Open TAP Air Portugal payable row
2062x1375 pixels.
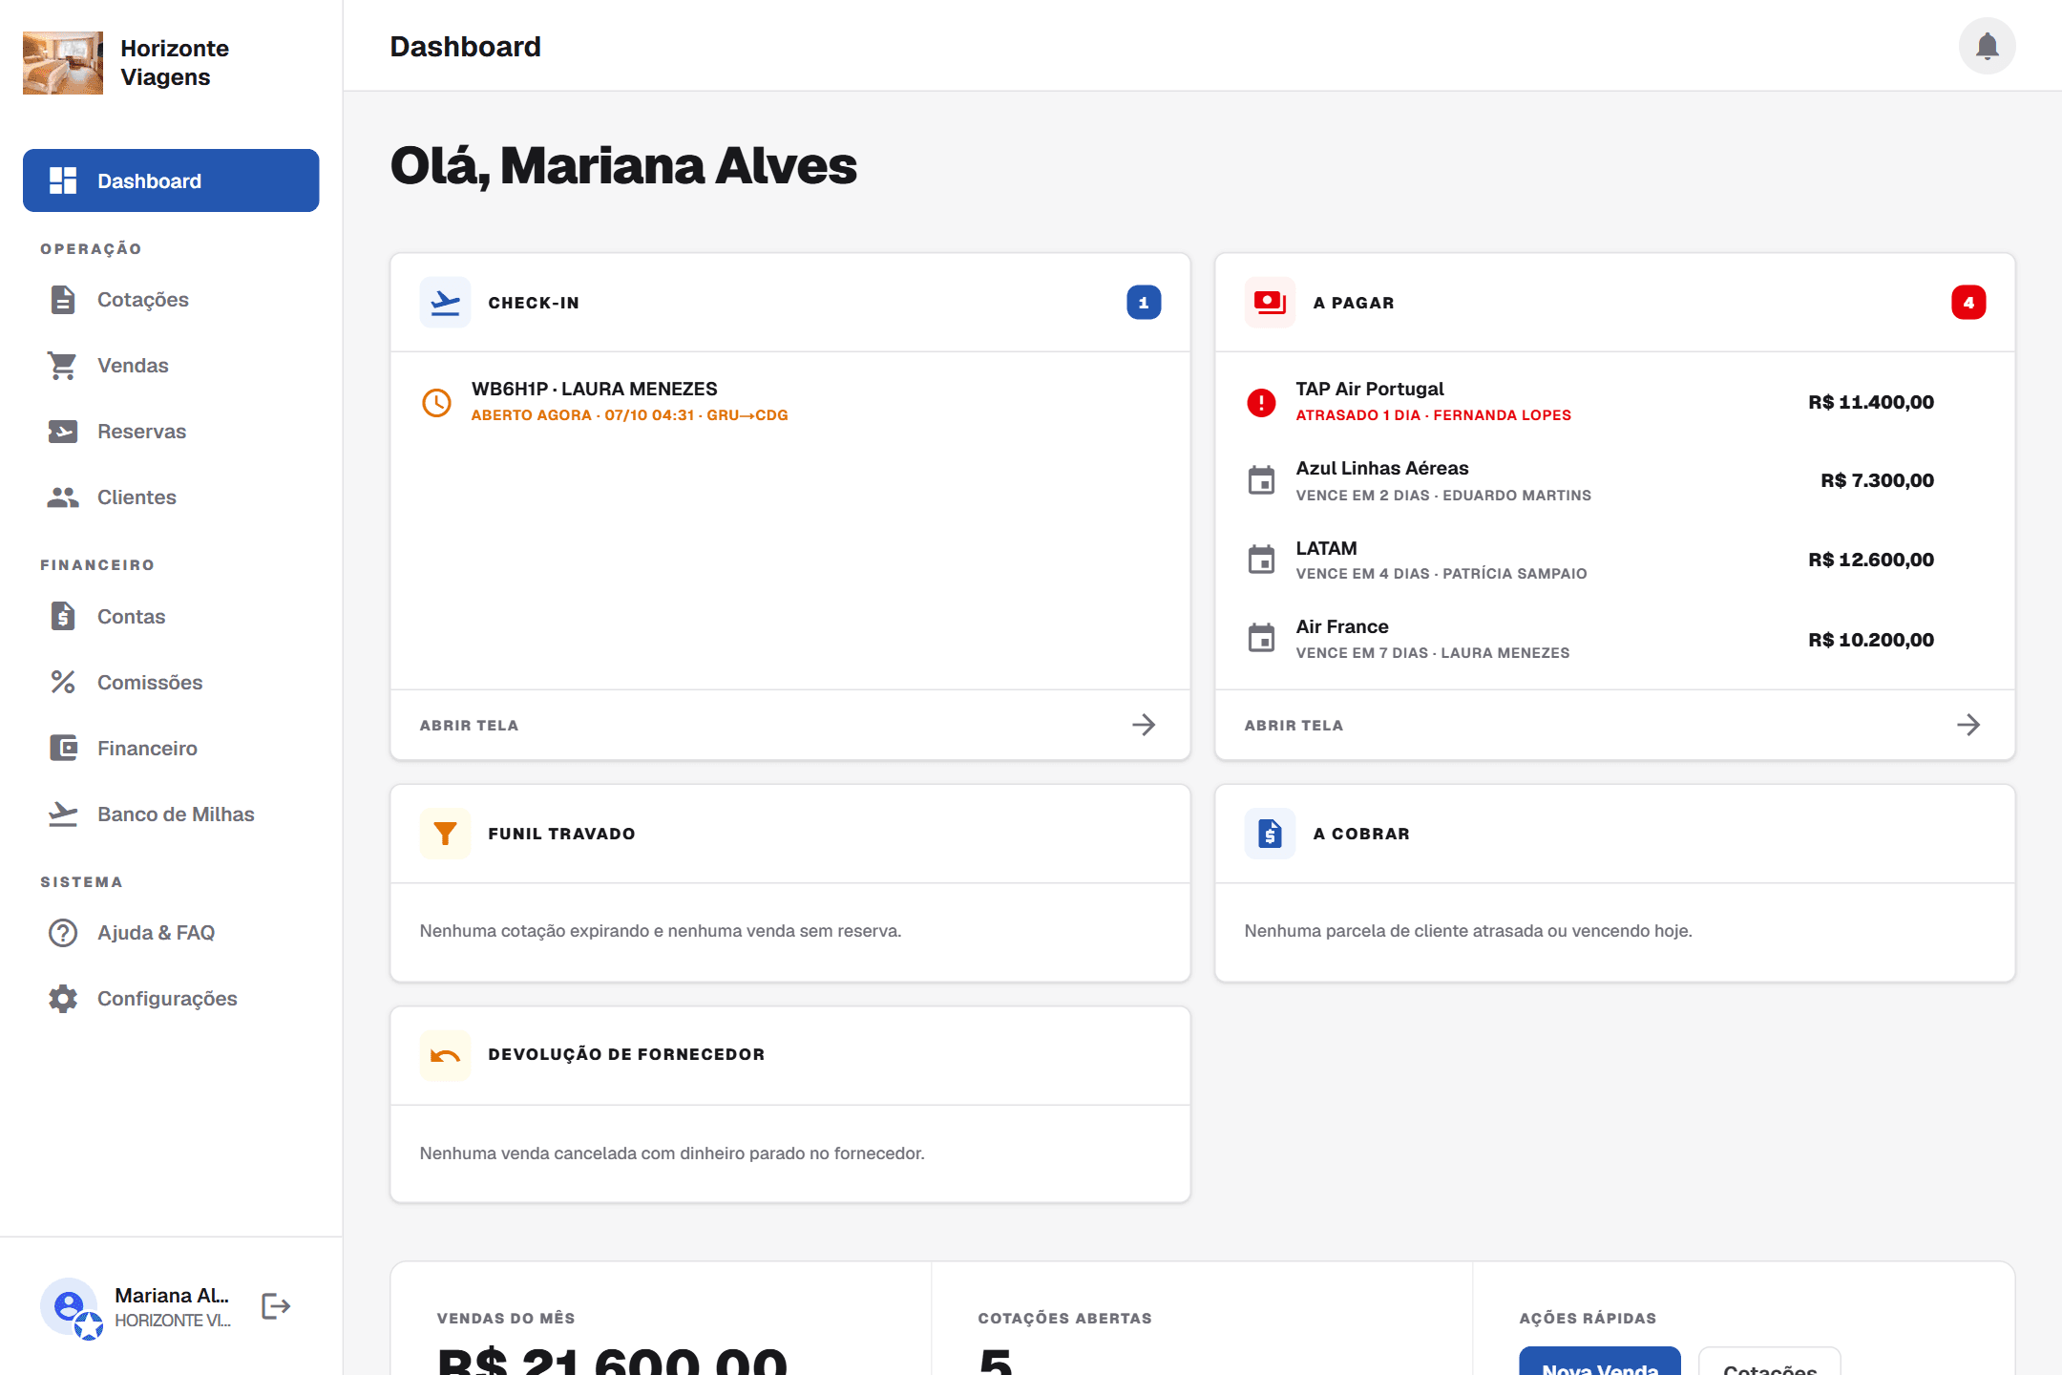[x=1614, y=402]
